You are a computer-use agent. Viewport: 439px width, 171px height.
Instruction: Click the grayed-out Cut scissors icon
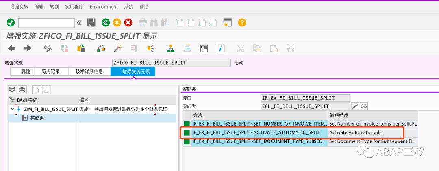coord(240,48)
